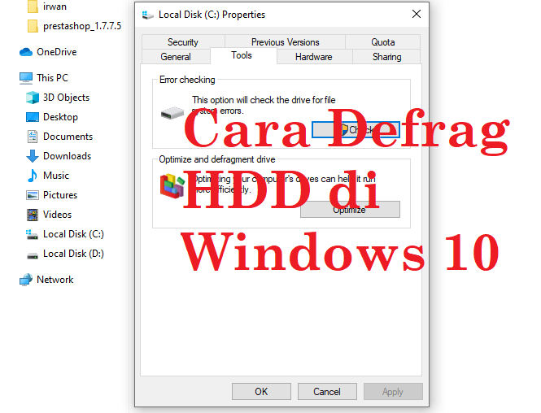Click the Pictures icon in sidebar
The width and height of the screenshot is (541, 413).
(x=33, y=195)
